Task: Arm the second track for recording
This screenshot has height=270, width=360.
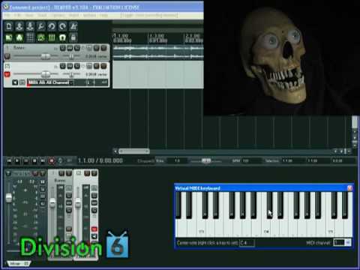Action: pyautogui.click(x=7, y=74)
